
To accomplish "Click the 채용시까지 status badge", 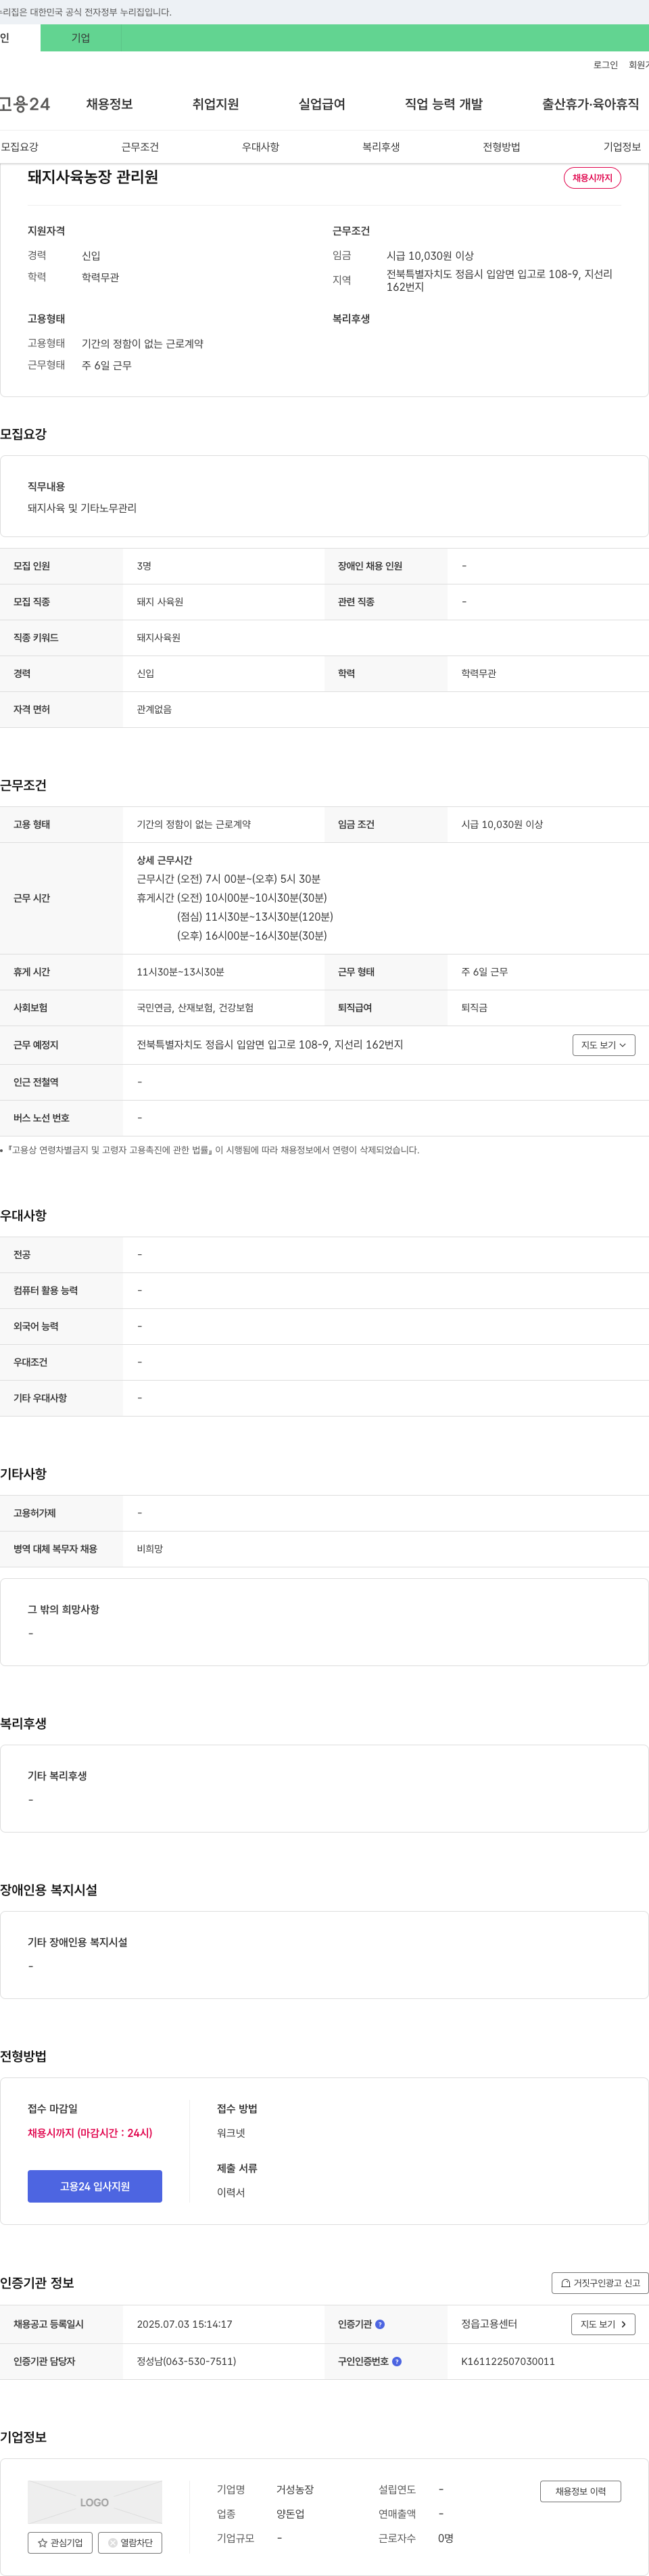I will click(593, 178).
